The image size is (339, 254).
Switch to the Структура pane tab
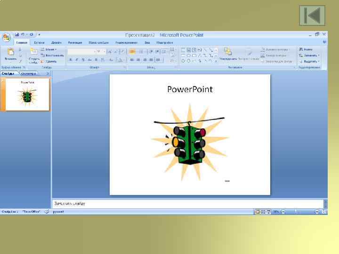28,74
